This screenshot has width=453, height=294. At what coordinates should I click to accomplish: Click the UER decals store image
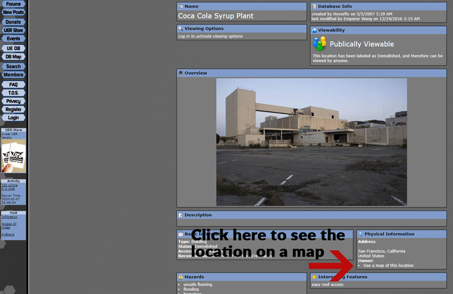point(13,156)
